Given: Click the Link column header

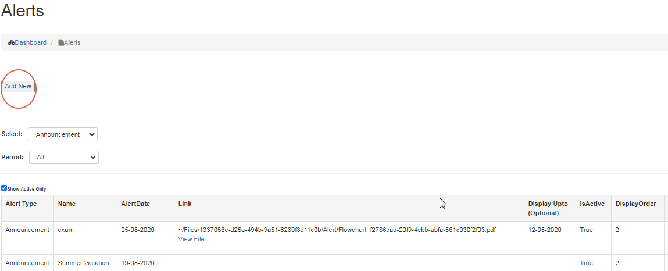Looking at the screenshot, I should [x=185, y=204].
